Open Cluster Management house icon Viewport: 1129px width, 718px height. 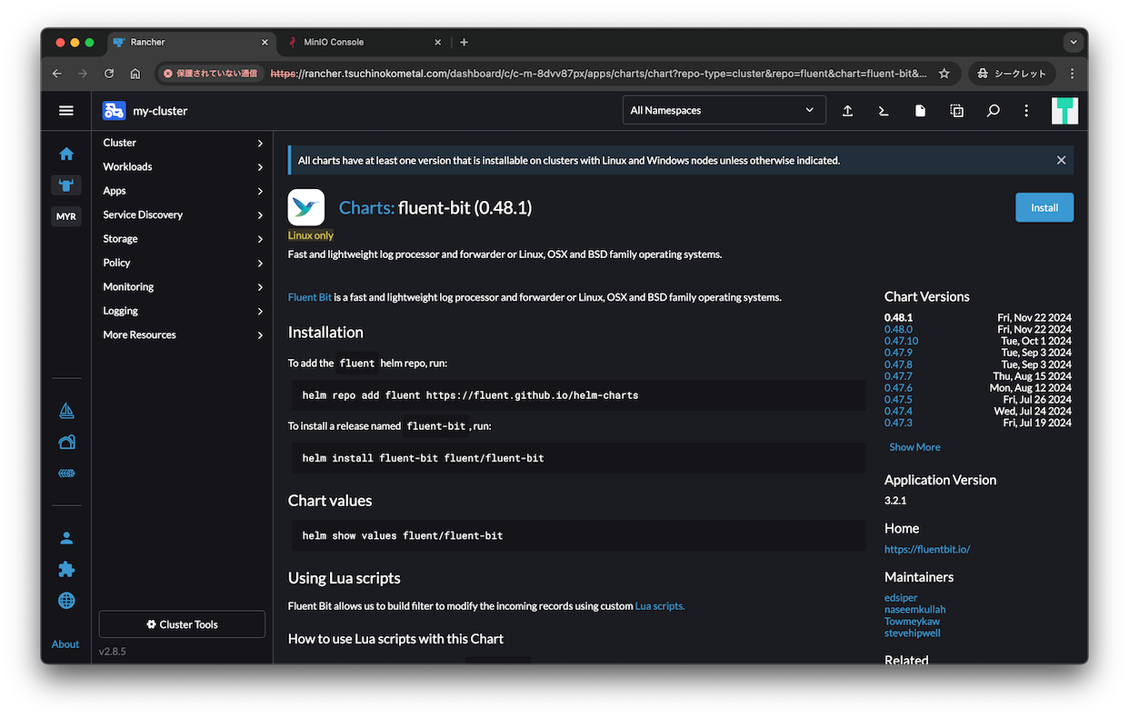[66, 443]
